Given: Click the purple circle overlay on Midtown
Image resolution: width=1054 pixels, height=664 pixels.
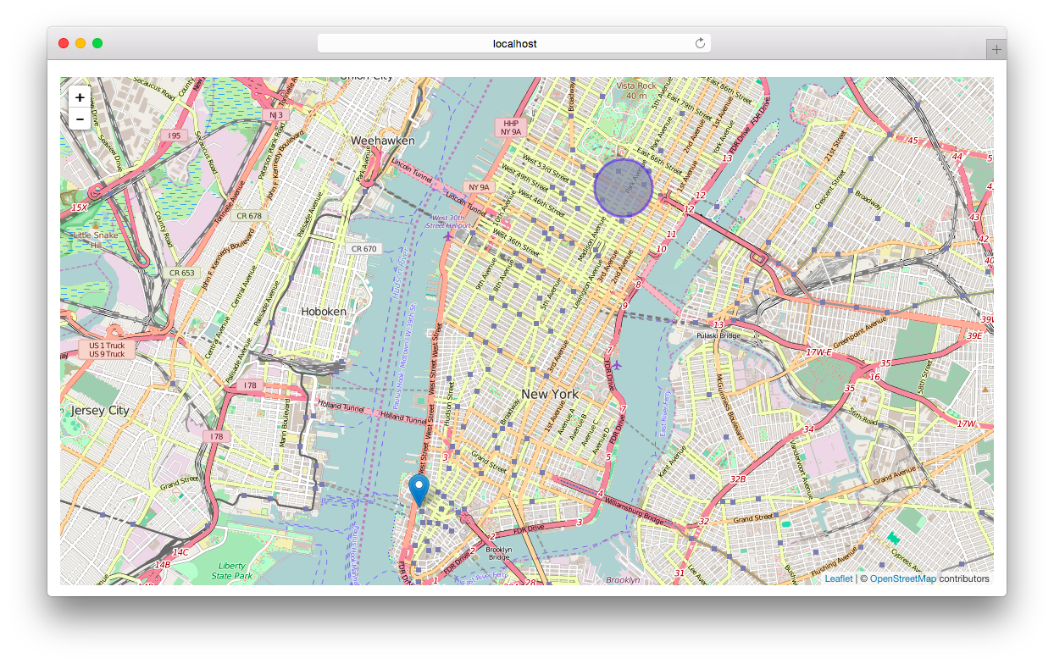Looking at the screenshot, I should click(624, 188).
